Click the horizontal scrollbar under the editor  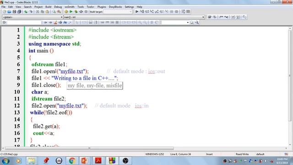[x=90, y=148]
